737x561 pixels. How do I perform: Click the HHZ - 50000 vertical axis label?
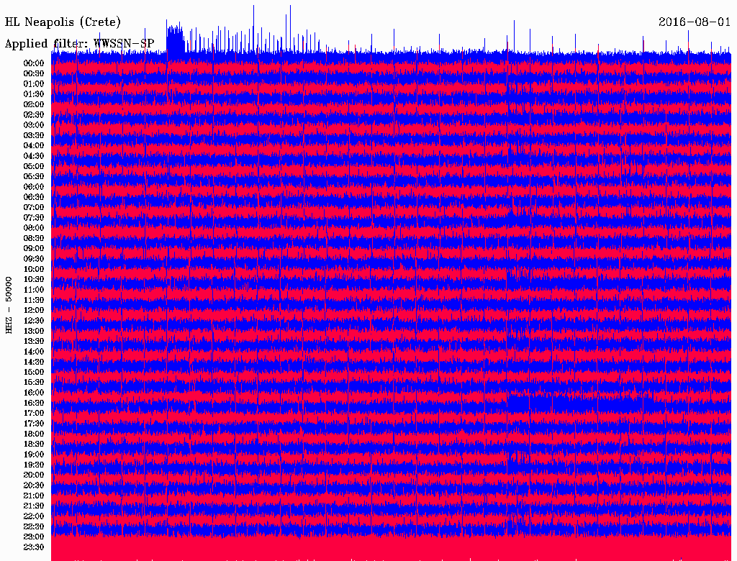pyautogui.click(x=9, y=304)
